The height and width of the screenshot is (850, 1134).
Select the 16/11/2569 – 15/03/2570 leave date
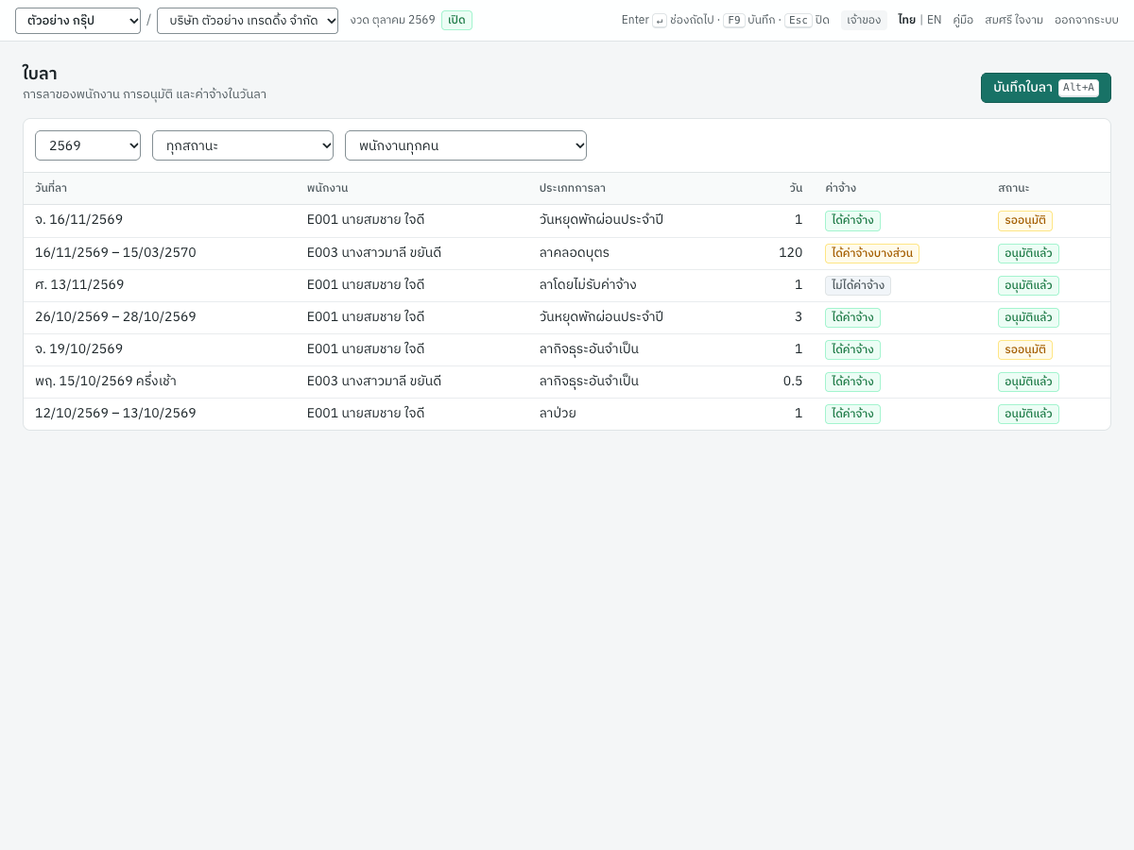click(x=115, y=252)
